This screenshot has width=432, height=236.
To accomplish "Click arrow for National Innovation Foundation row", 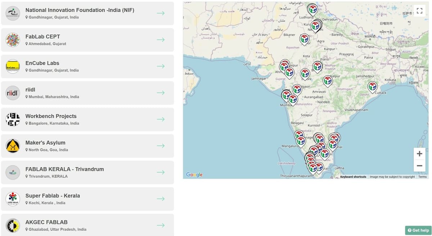I will pos(161,13).
